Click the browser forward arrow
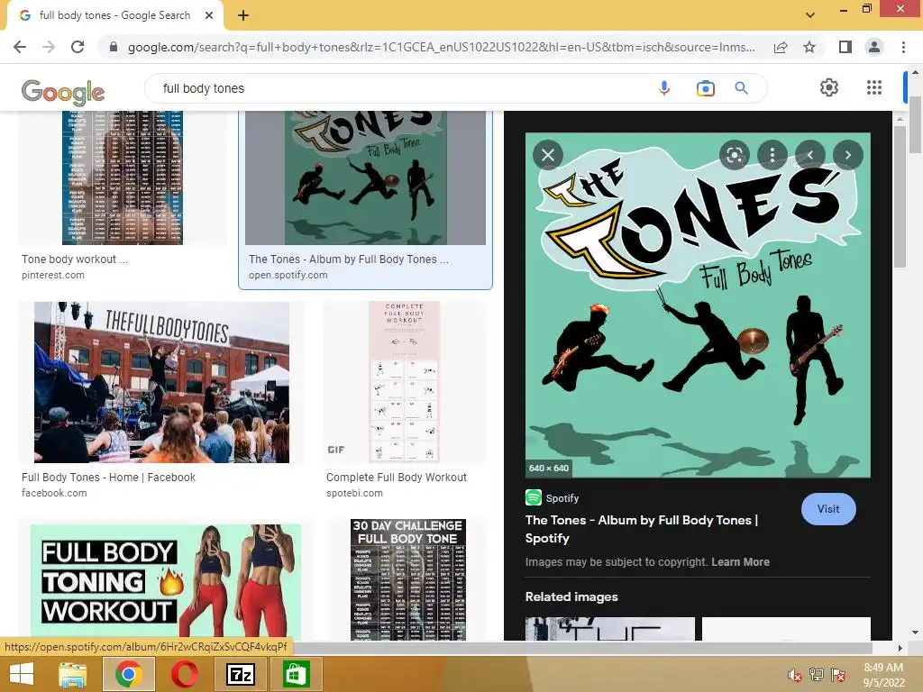Viewport: 923px width, 692px height. click(49, 47)
